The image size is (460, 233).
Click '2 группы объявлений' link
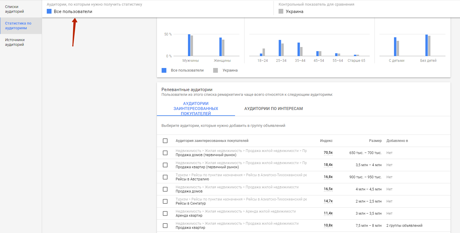coord(404,226)
